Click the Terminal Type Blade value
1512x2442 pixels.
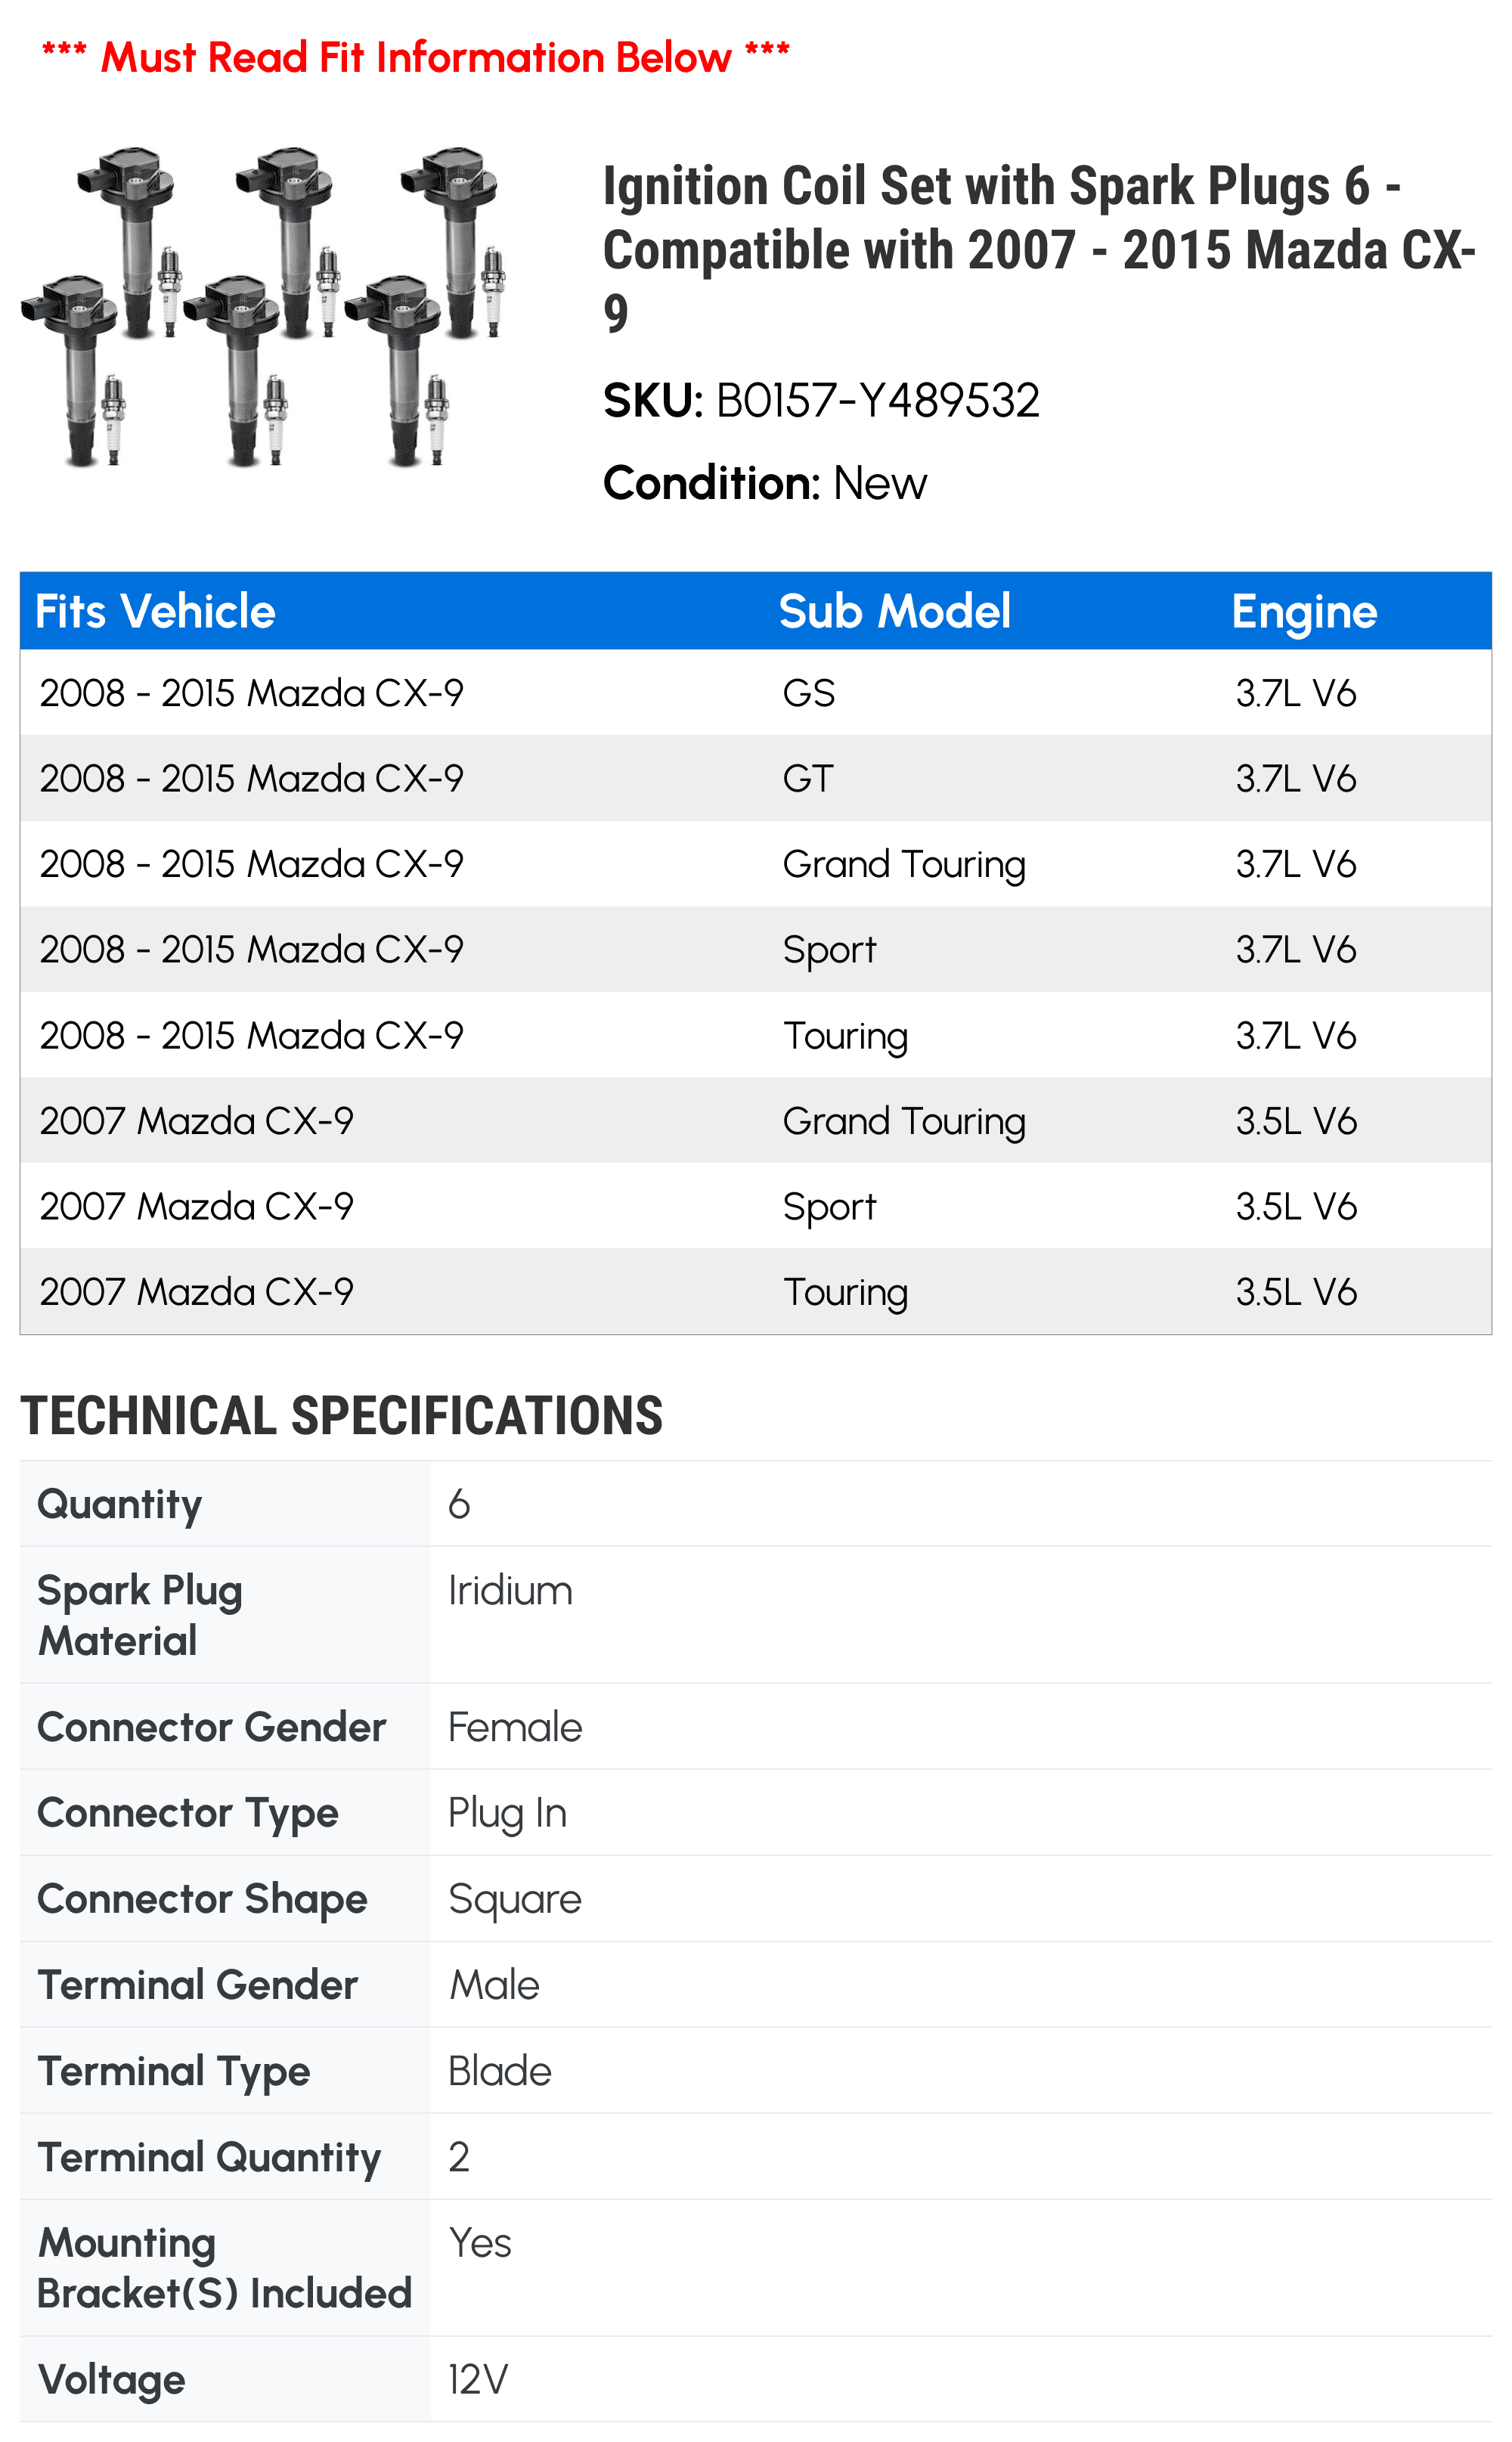(x=499, y=2070)
